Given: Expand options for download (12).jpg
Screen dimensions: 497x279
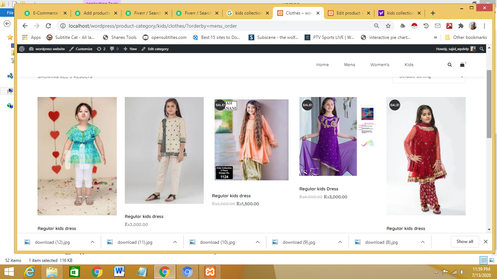Looking at the screenshot, I should [x=92, y=242].
